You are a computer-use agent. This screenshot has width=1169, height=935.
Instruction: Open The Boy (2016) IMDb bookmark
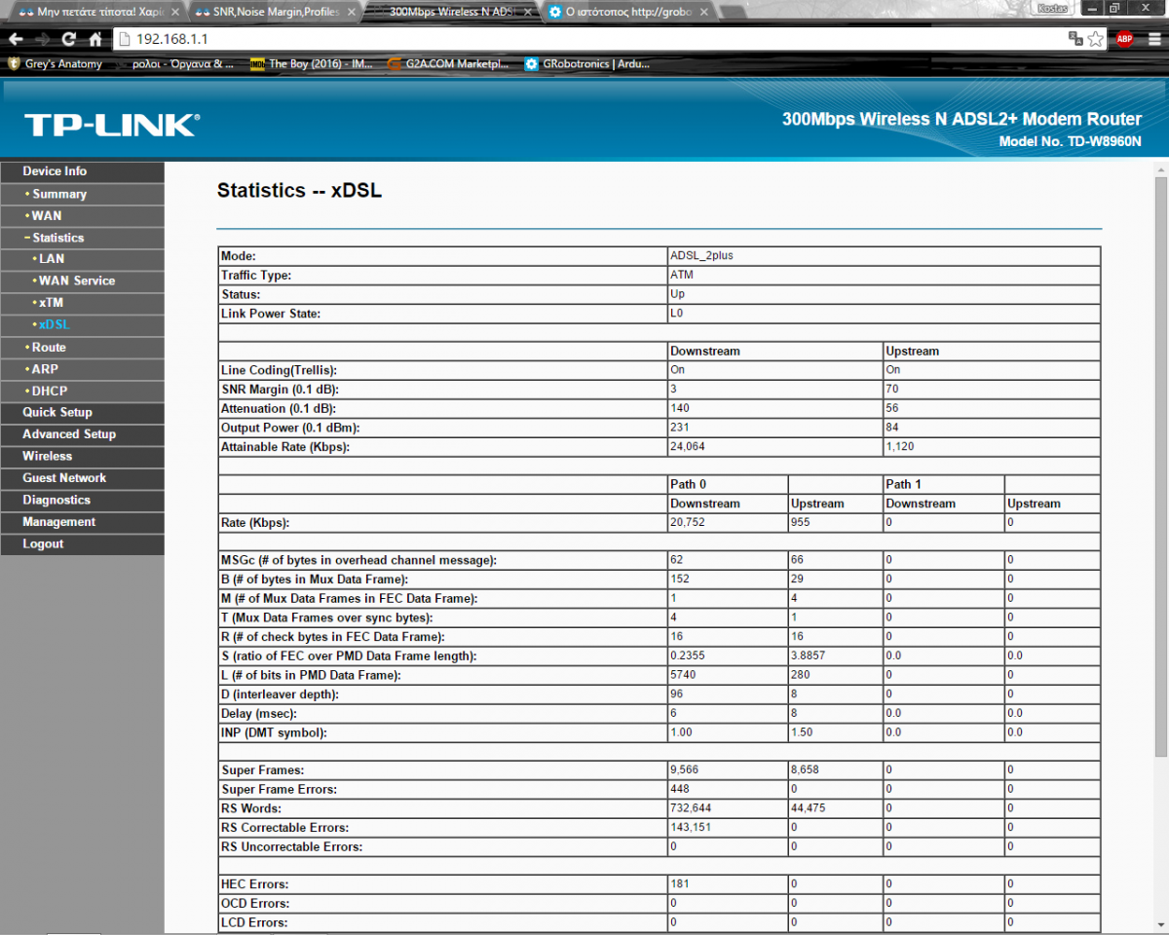point(312,64)
